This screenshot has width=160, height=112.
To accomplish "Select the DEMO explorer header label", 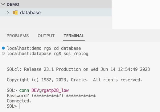I will click(x=13, y=4).
